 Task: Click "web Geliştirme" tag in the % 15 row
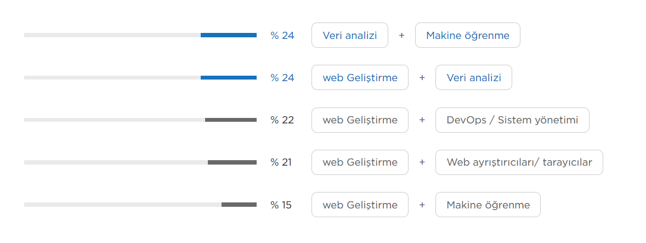tap(360, 205)
